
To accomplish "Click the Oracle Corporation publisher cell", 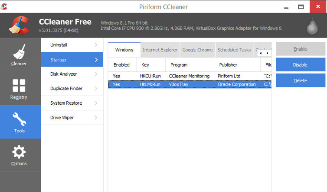I will point(237,84).
